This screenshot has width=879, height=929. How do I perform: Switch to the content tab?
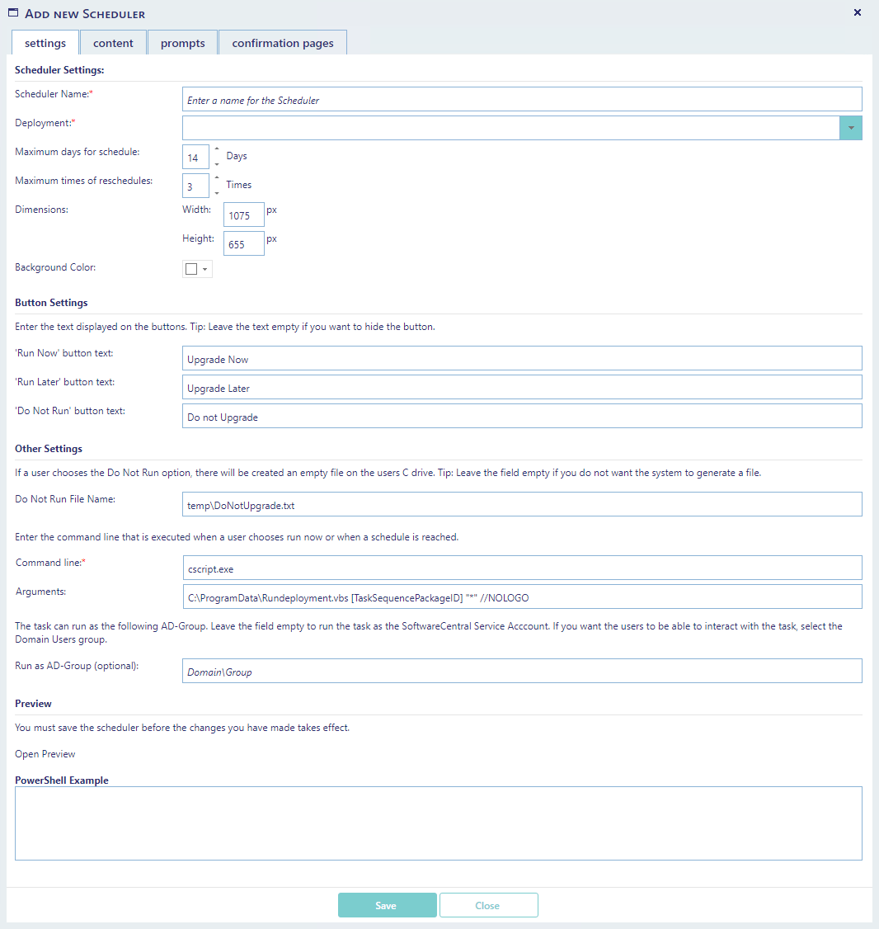coord(113,43)
